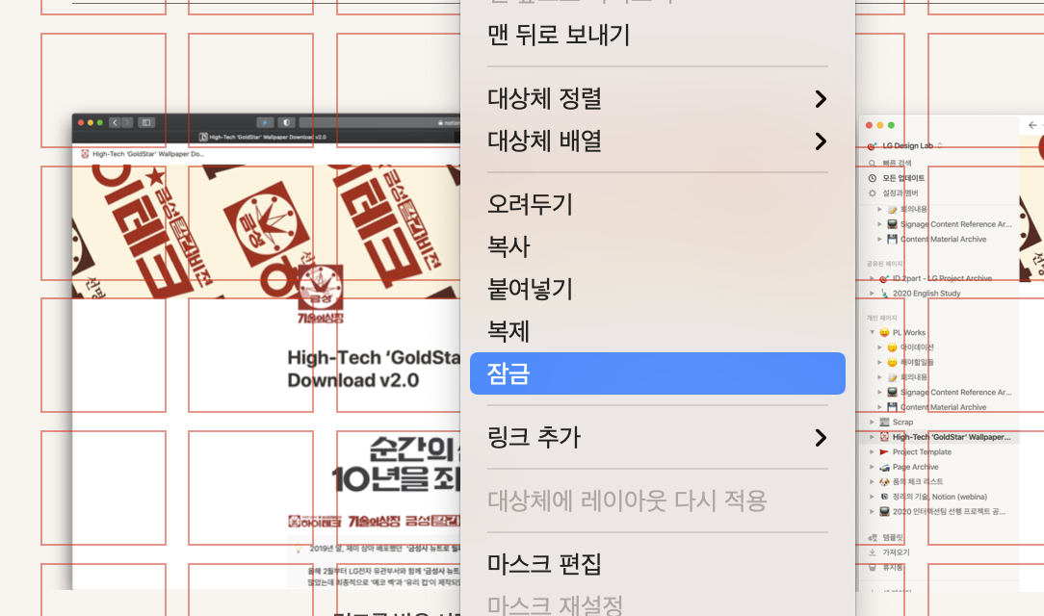Screen dimensions: 1044x616
Task: Click the 'High-Tech GoldStar Wallpaper Do...' breadcrumb in Notion page
Action: [143, 154]
